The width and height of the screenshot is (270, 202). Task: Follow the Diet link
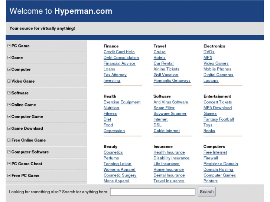(x=107, y=119)
